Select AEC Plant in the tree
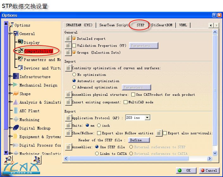223x177 pixels. pos(29,111)
